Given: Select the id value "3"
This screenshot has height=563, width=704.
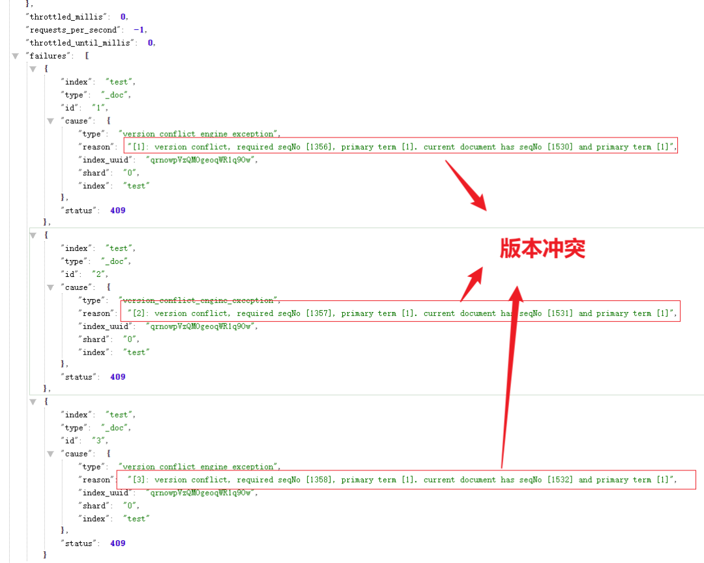Looking at the screenshot, I should pyautogui.click(x=99, y=441).
